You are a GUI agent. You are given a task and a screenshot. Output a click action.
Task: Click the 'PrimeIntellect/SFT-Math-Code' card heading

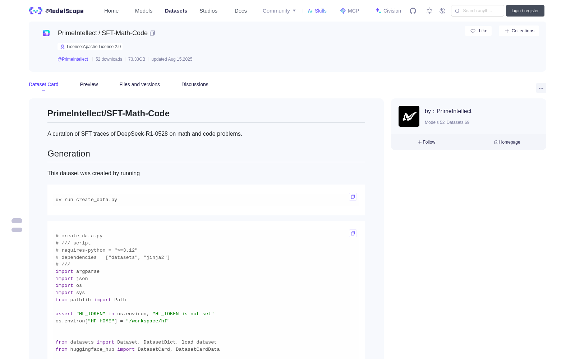pyautogui.click(x=109, y=113)
